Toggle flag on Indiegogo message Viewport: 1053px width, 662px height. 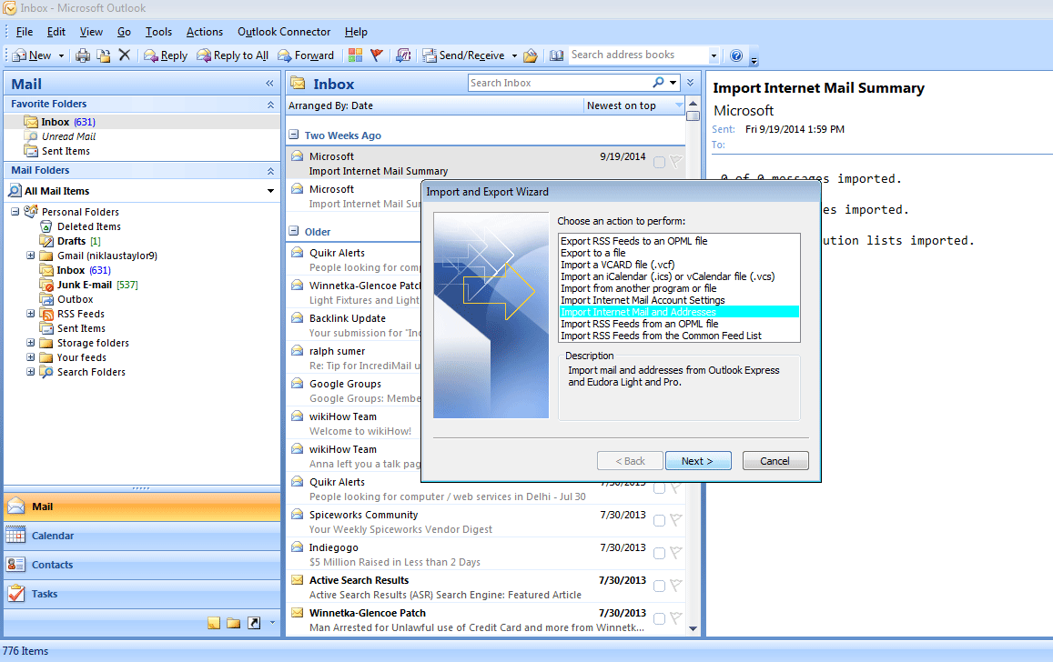676,553
